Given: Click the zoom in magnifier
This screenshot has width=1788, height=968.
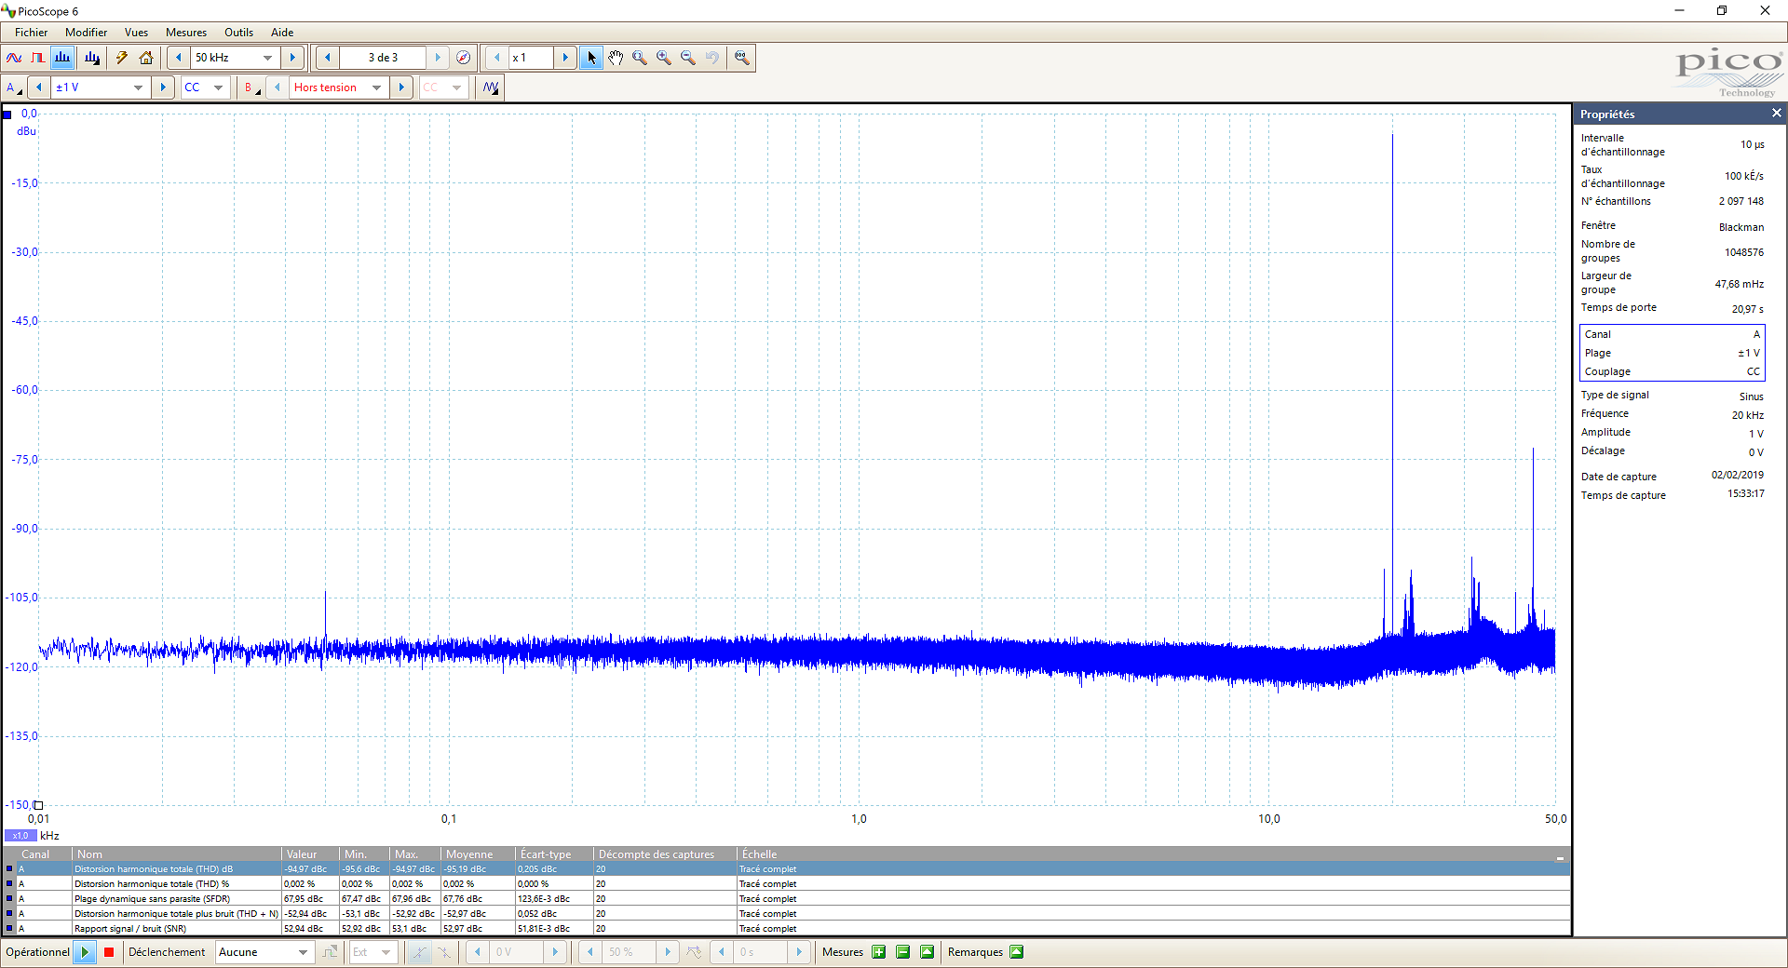Looking at the screenshot, I should (664, 58).
